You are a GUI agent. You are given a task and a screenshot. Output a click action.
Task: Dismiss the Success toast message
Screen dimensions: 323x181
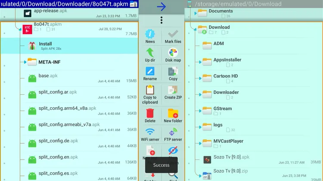click(161, 165)
